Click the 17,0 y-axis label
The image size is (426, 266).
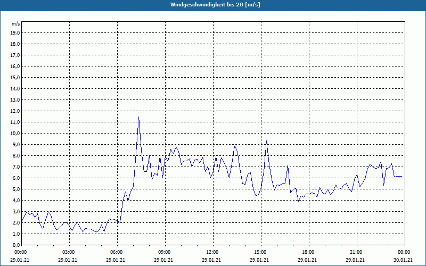pos(15,55)
